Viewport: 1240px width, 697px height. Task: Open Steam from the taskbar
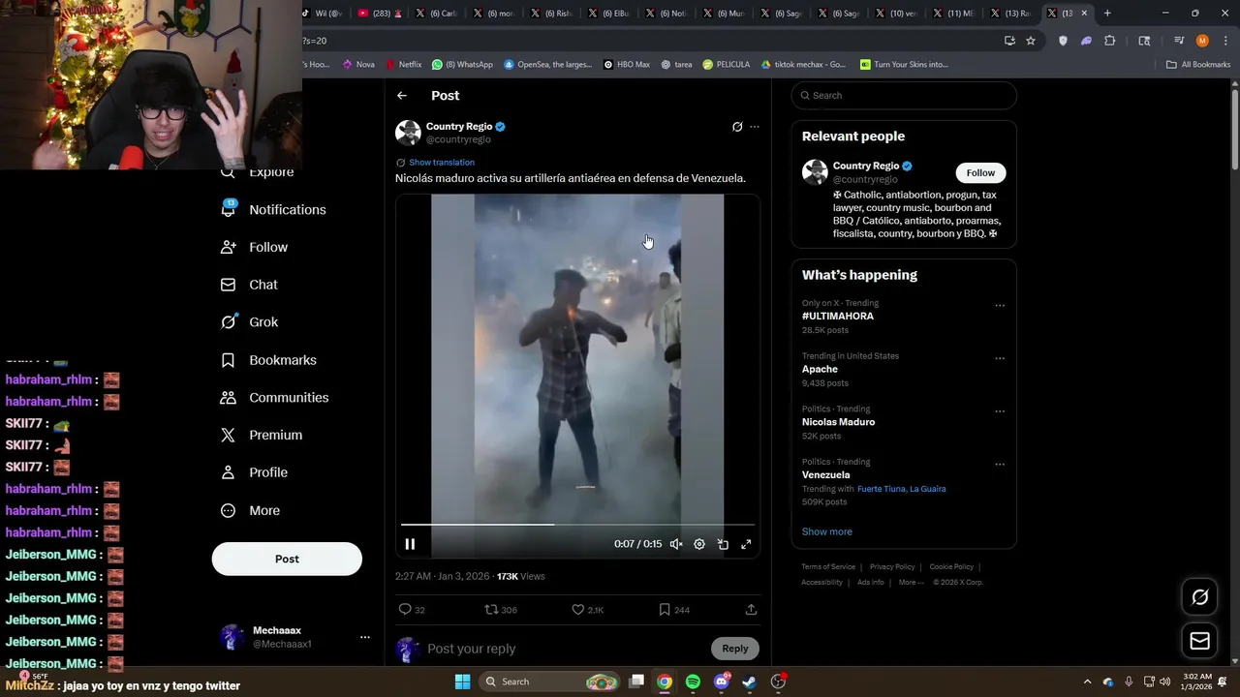click(750, 682)
